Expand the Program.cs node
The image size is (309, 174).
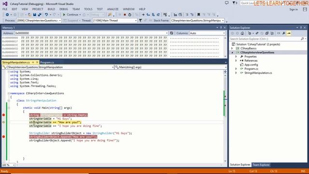[x=236, y=69]
